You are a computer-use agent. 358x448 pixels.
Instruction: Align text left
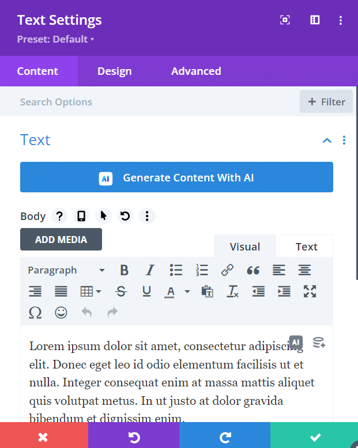pyautogui.click(x=279, y=270)
